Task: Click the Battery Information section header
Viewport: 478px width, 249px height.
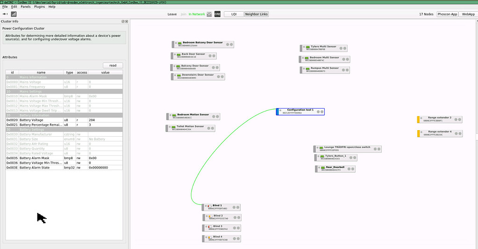Action: click(x=64, y=115)
